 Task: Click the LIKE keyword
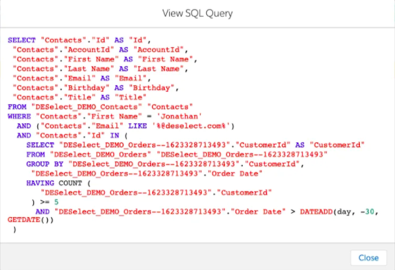137,126
